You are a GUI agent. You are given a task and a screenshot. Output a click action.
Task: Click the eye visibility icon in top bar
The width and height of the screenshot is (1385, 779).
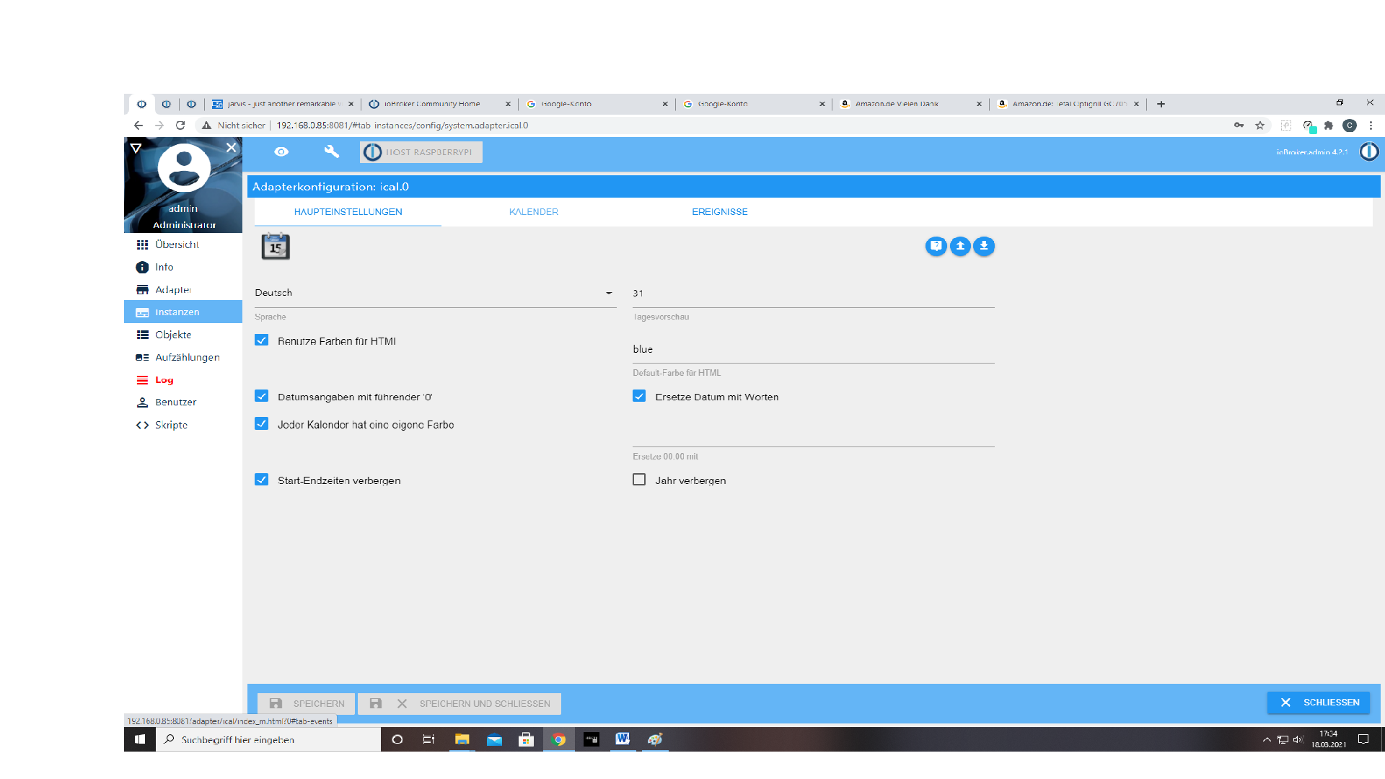point(281,151)
